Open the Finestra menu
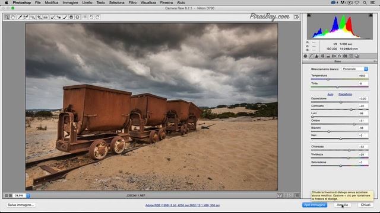The width and height of the screenshot is (380, 213). coord(166,2)
